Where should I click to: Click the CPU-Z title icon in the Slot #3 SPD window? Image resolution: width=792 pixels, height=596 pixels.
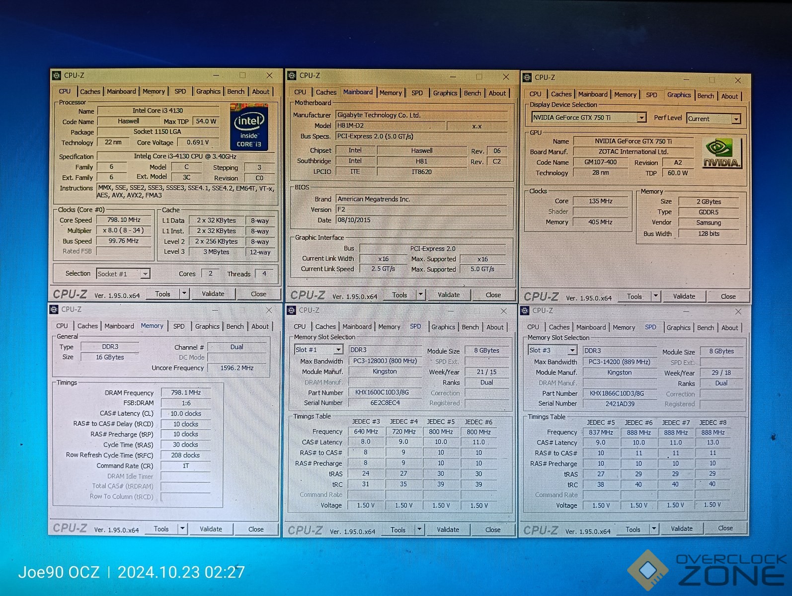pos(525,311)
